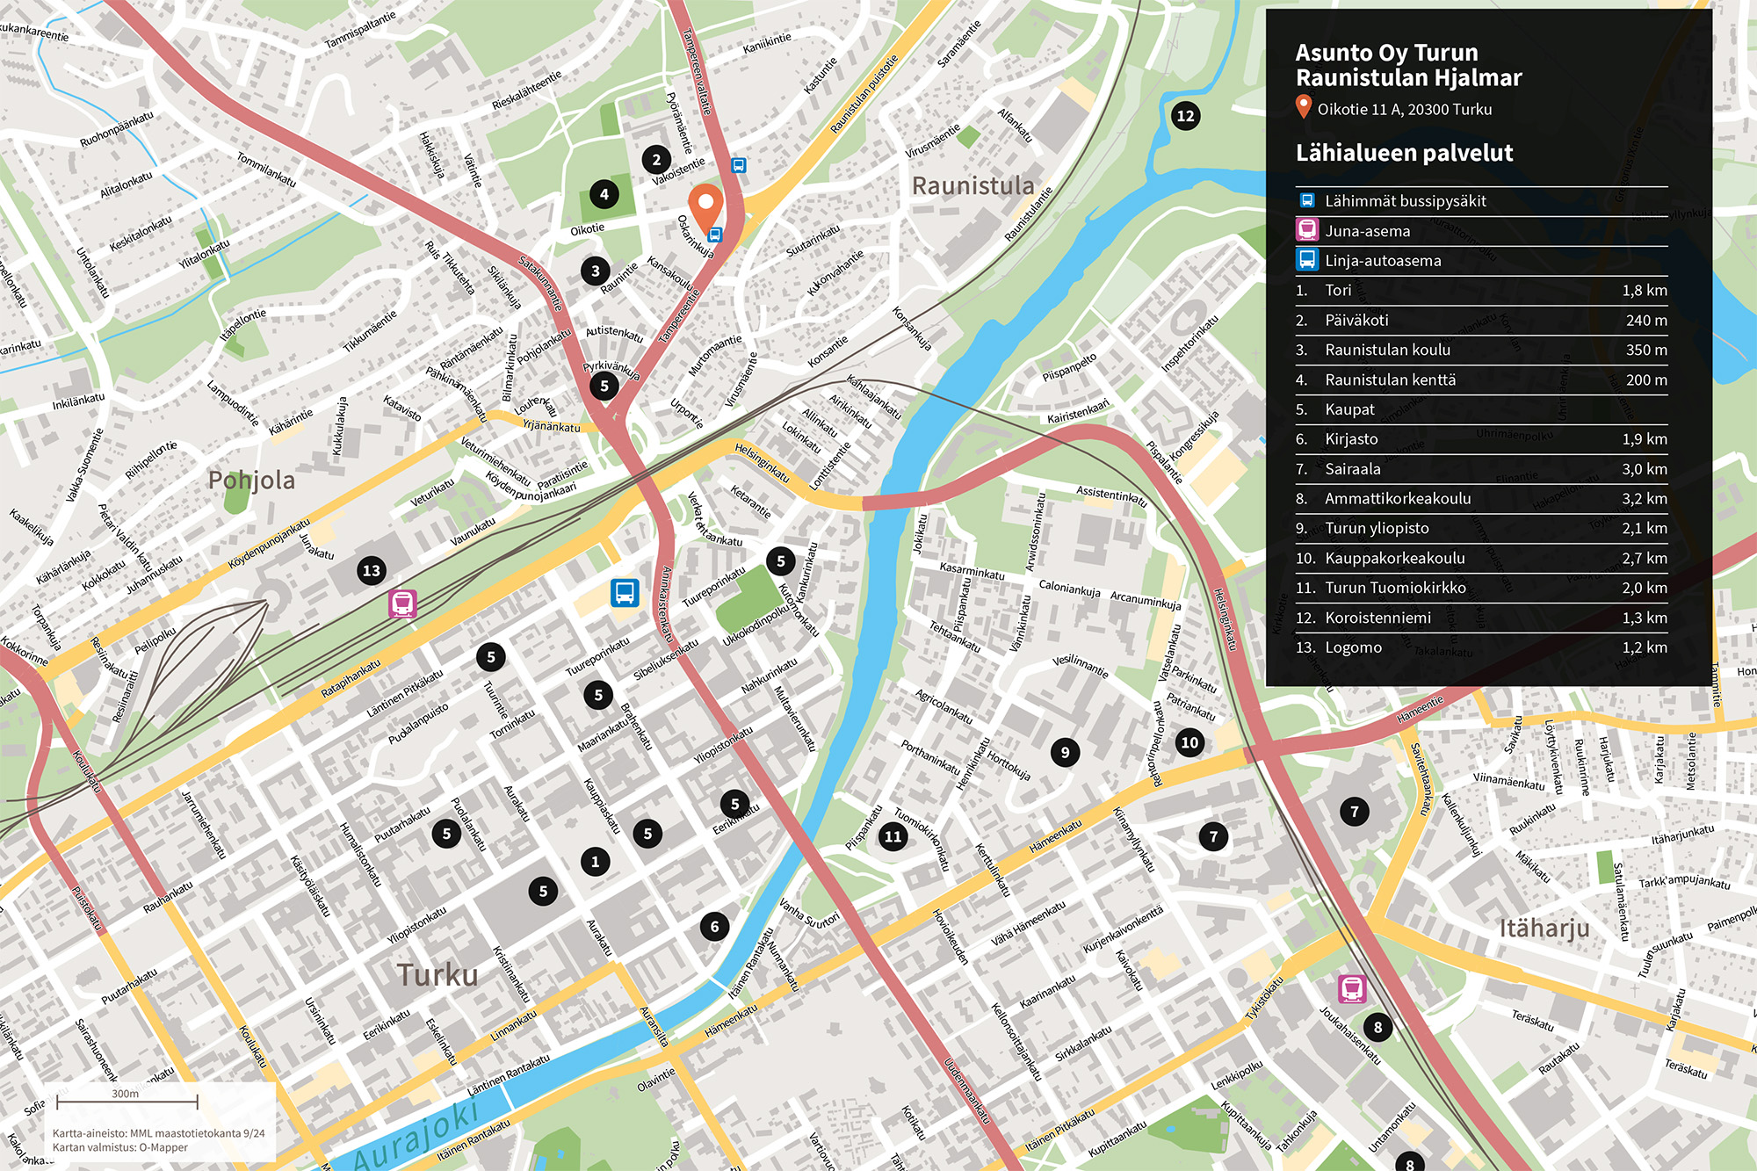Click the Lähimmät bussipysäkit legend icon
This screenshot has height=1171, width=1757.
pos(1307,200)
